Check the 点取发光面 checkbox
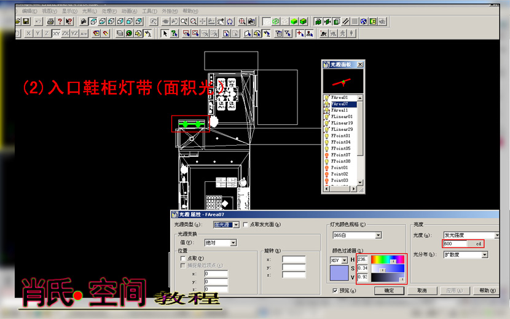Viewport: 510px width, 319px height. [246, 224]
